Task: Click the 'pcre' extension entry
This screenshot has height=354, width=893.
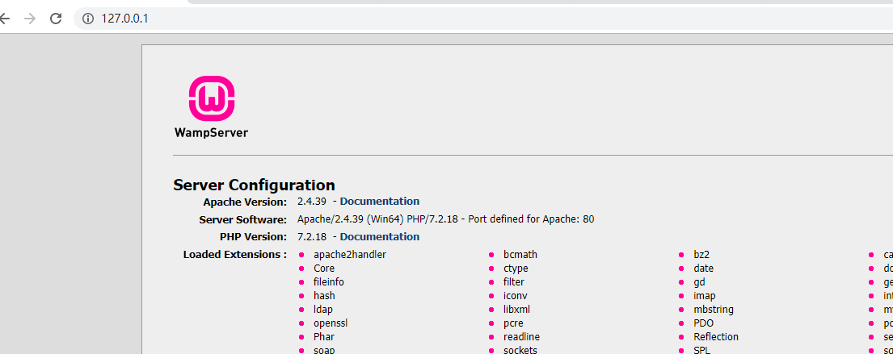Action: 513,323
